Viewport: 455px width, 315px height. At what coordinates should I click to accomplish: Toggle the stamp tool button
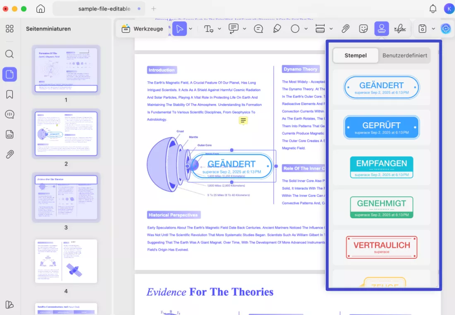click(382, 29)
